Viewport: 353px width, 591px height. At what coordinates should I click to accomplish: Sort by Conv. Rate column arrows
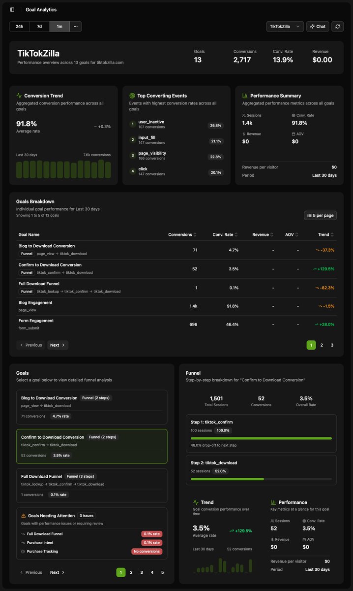click(x=236, y=235)
